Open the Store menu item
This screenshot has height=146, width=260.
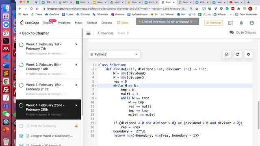tap(123, 23)
